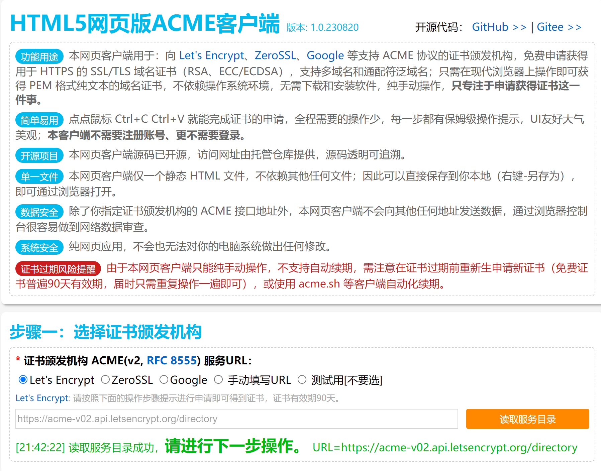Click the 开源项目 blue tag

click(39, 155)
